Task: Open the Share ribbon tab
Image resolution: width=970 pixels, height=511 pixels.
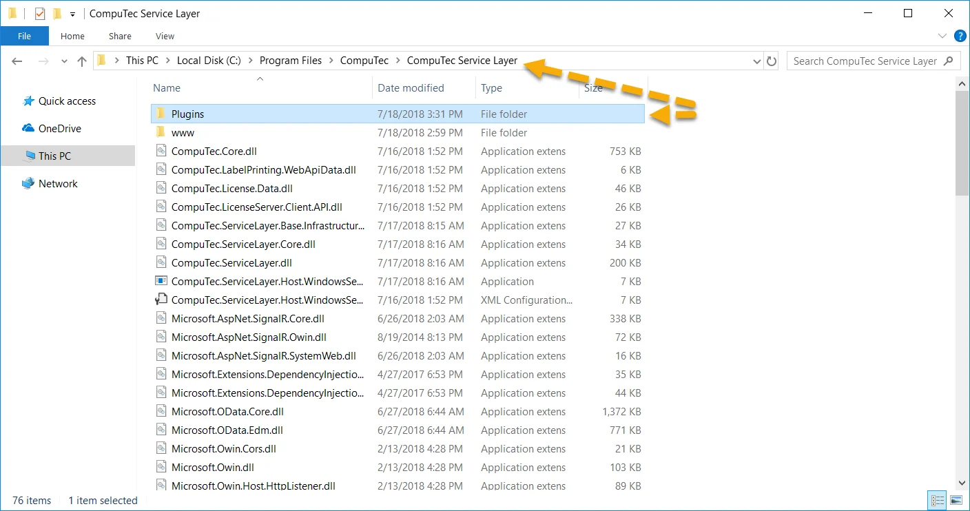Action: coord(120,36)
